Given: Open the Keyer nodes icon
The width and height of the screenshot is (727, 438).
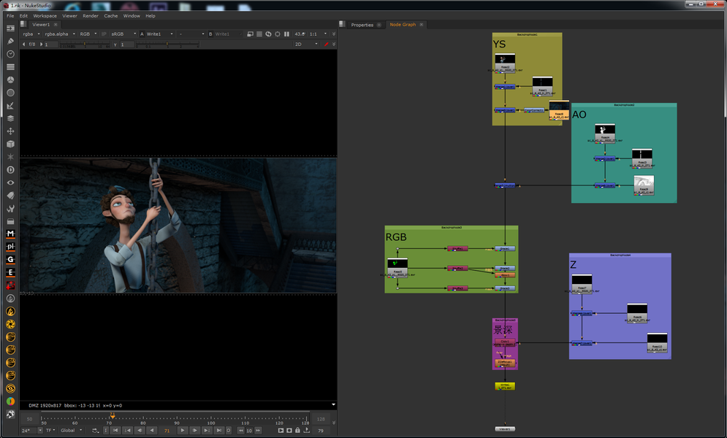Looking at the screenshot, I should 10,106.
